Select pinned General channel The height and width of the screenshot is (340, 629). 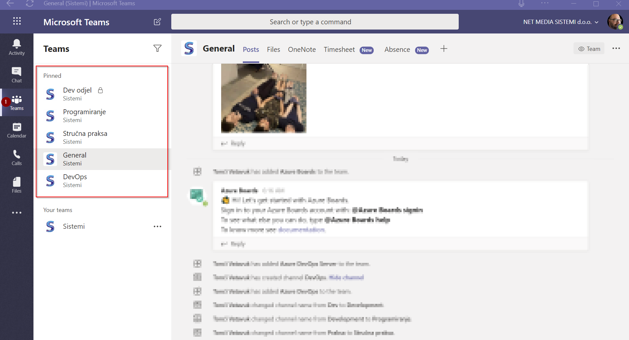(x=102, y=159)
